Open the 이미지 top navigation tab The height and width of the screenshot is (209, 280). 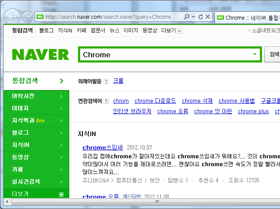pyautogui.click(x=131, y=30)
